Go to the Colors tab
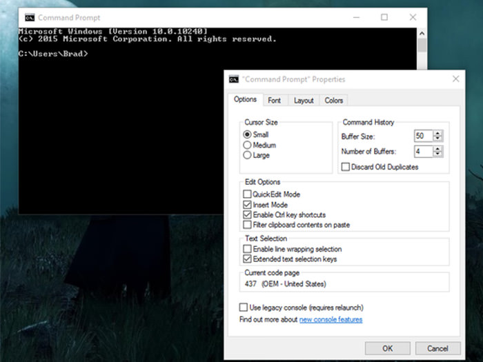Viewport: 483px width, 362px height. [x=333, y=101]
